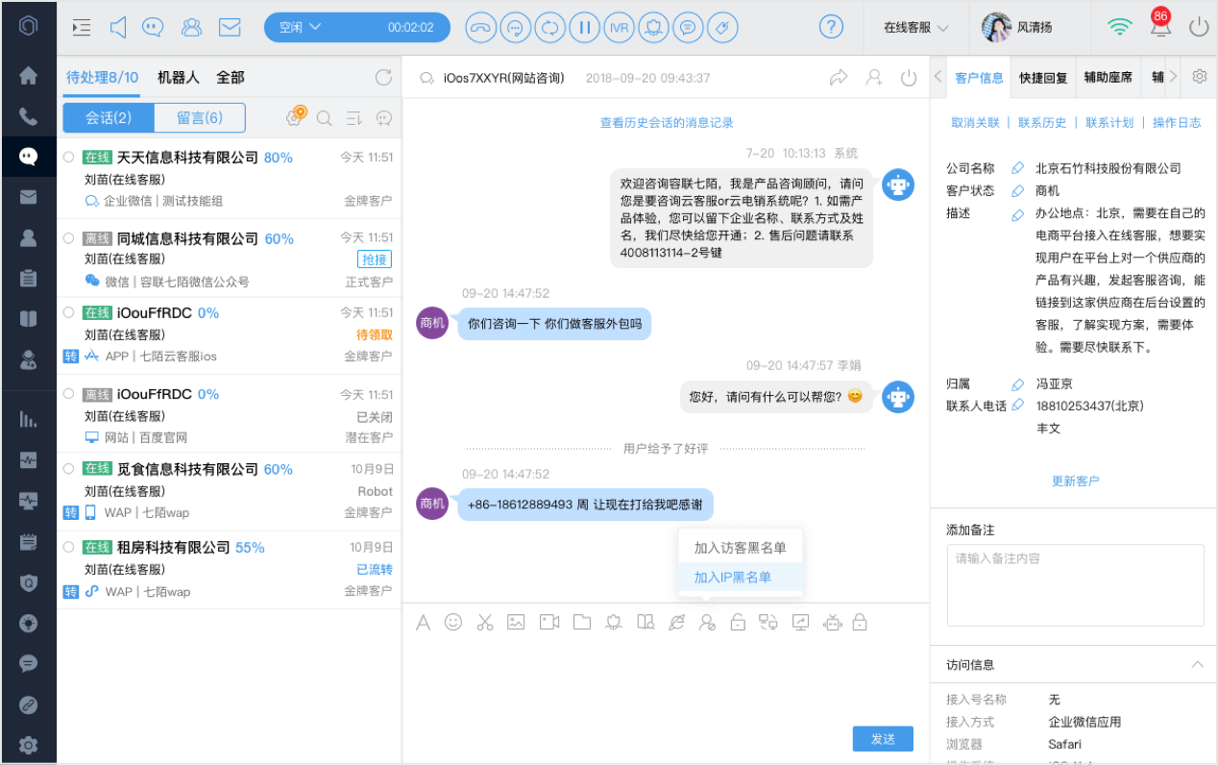Collapse the 访问信息 section
The image size is (1218, 765).
pos(1197,664)
